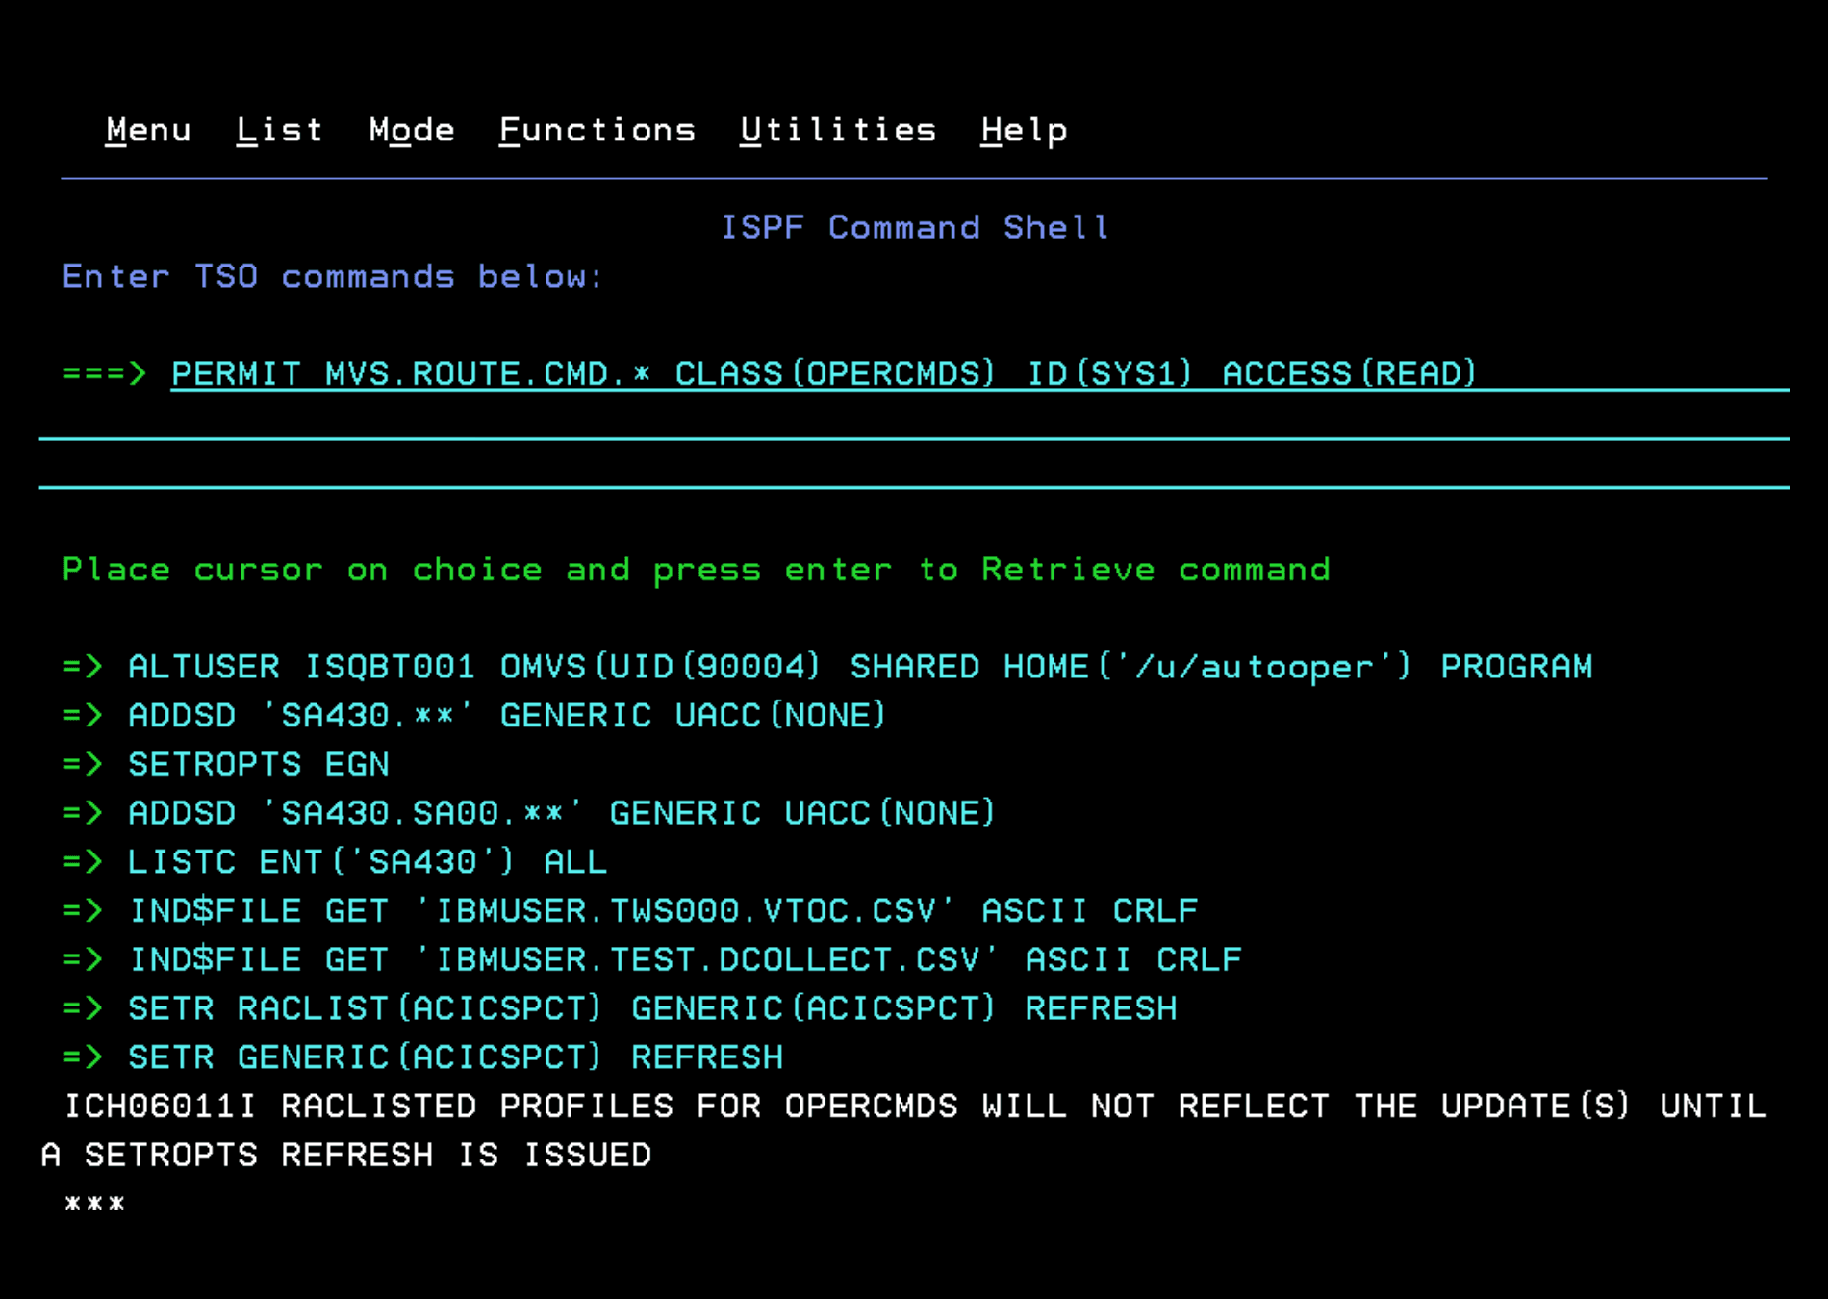Open the Mode menu
This screenshot has width=1828, height=1299.
[411, 130]
